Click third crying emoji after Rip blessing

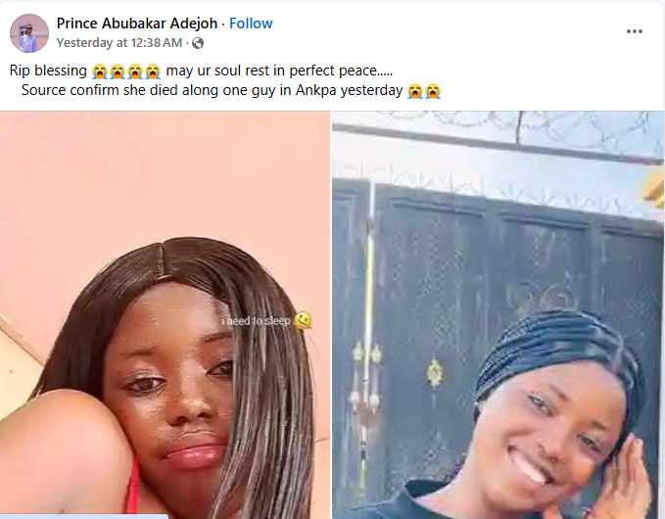(135, 71)
